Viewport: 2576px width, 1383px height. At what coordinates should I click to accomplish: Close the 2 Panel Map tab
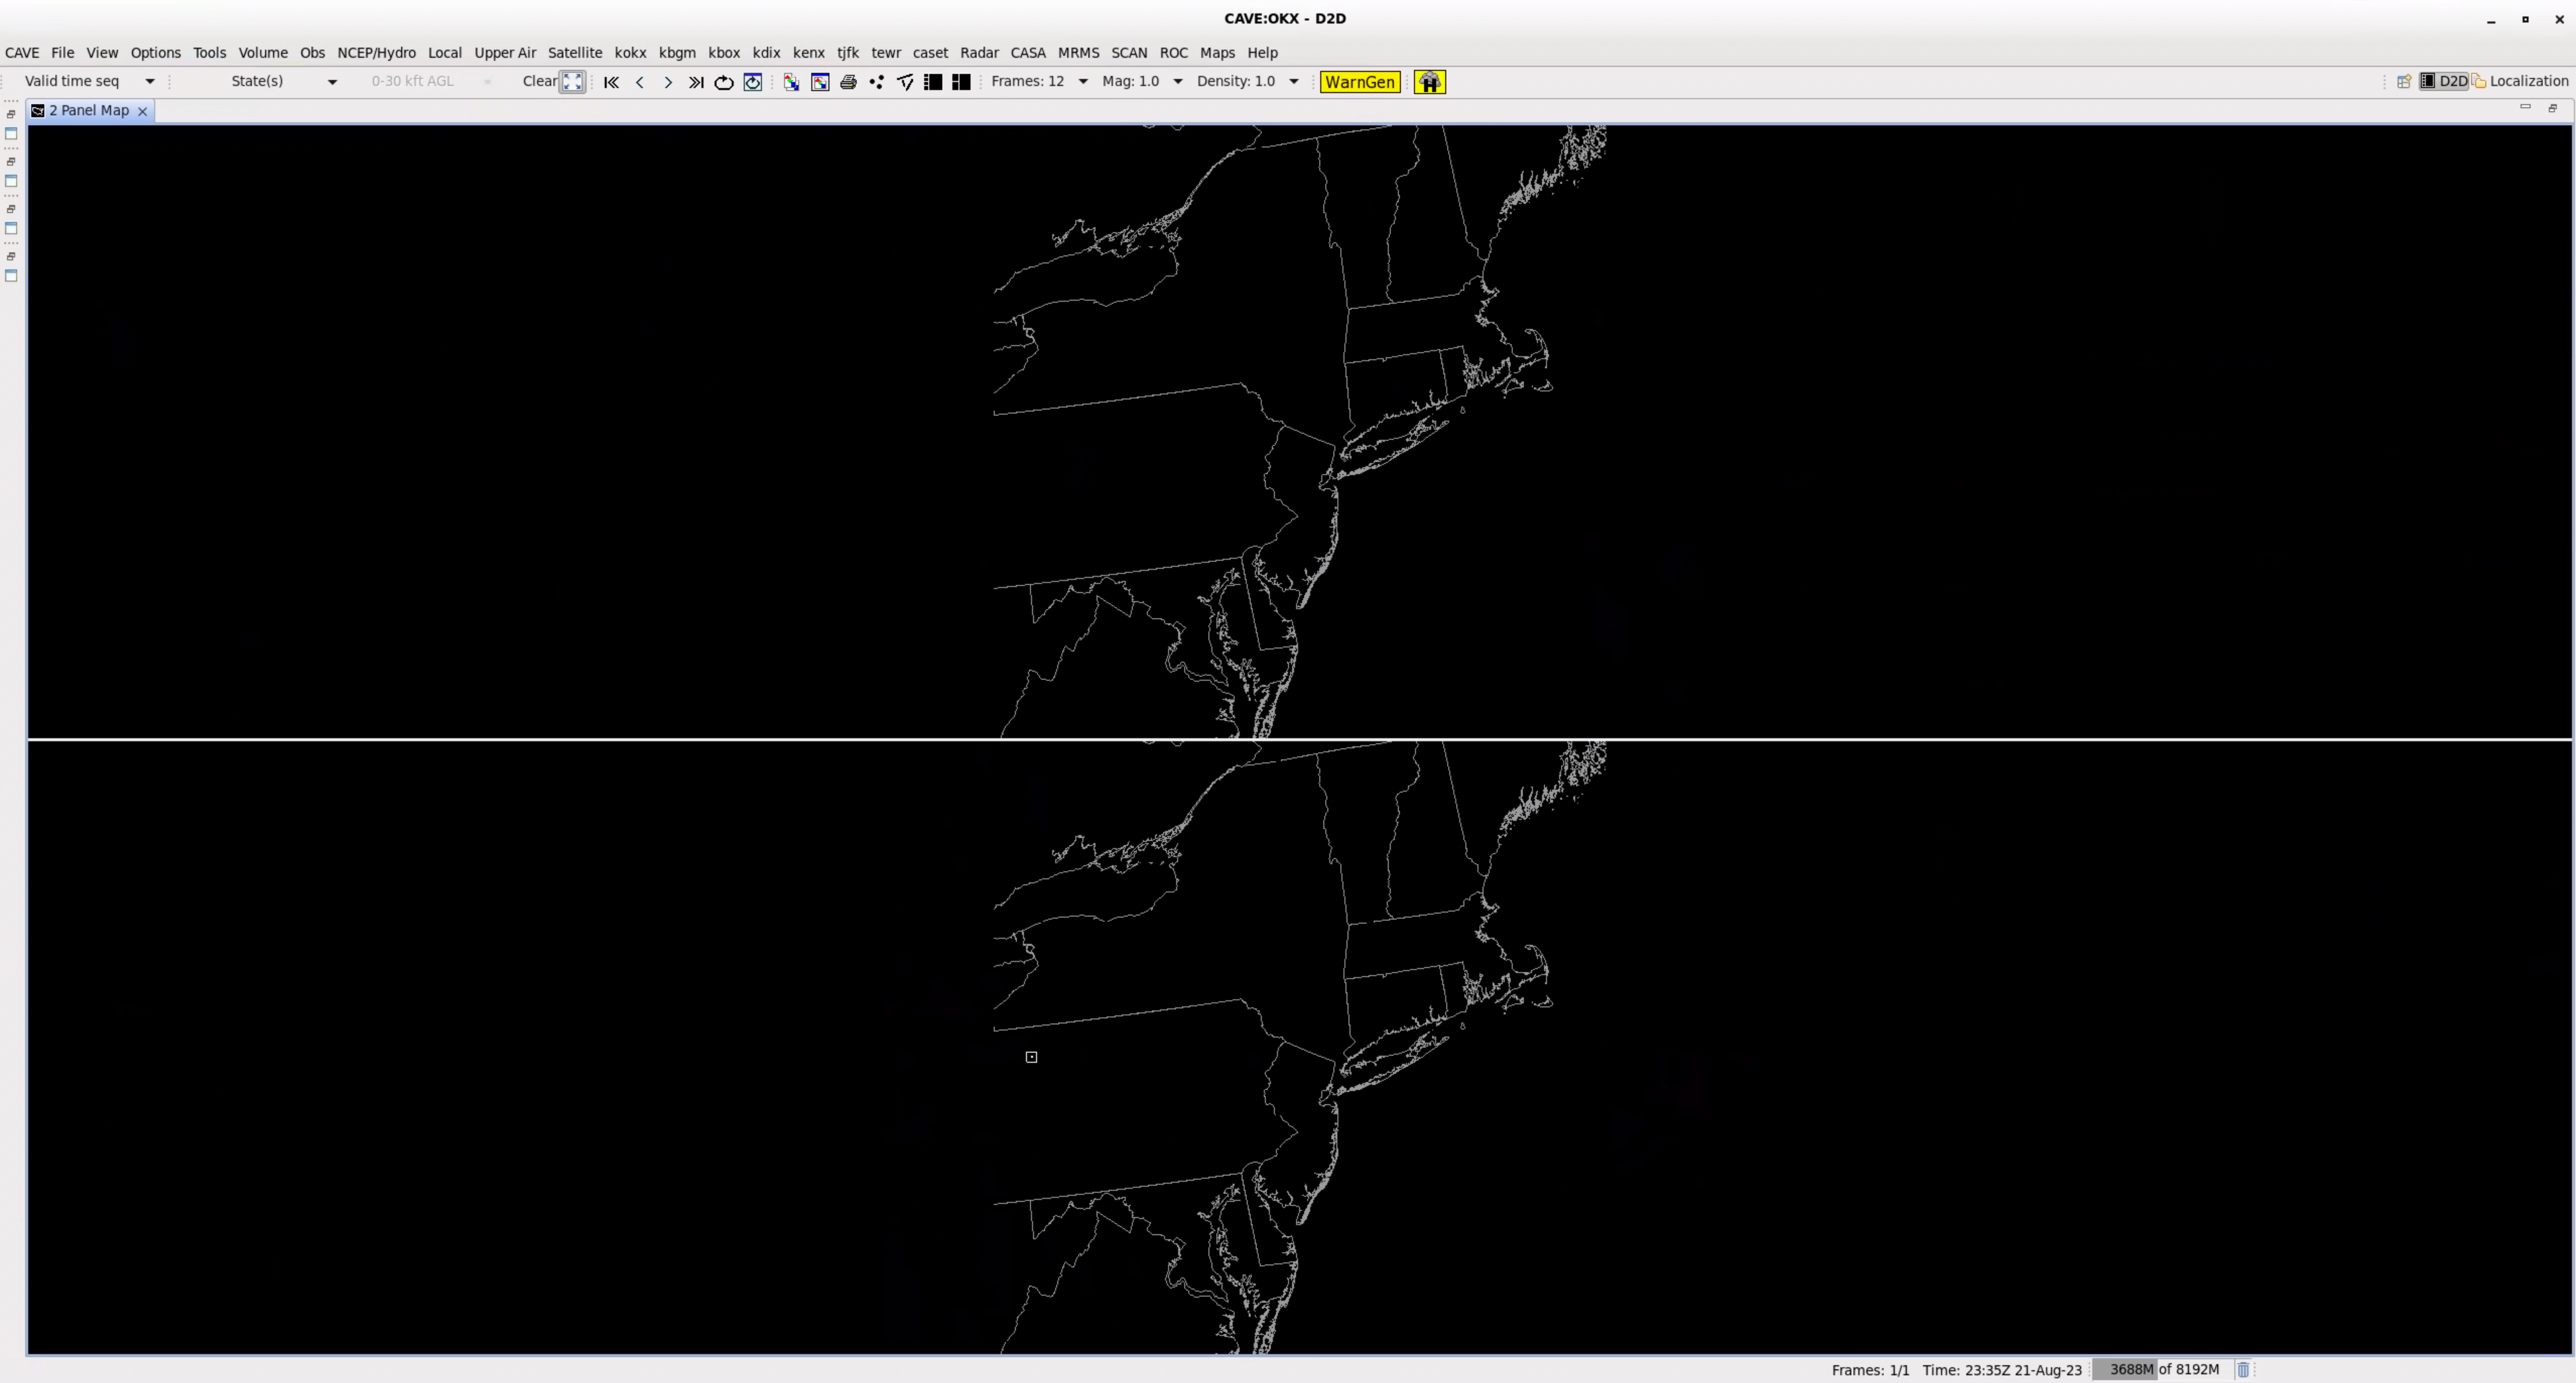(142, 111)
